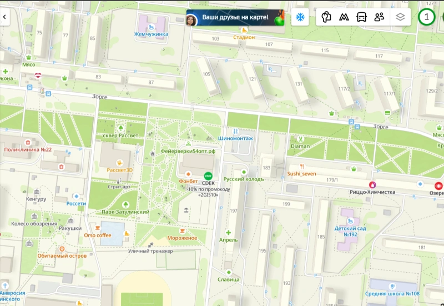Image resolution: width=444 pixels, height=306 pixels.
Task: Toggle the snowflake winter mode button
Action: (300, 17)
